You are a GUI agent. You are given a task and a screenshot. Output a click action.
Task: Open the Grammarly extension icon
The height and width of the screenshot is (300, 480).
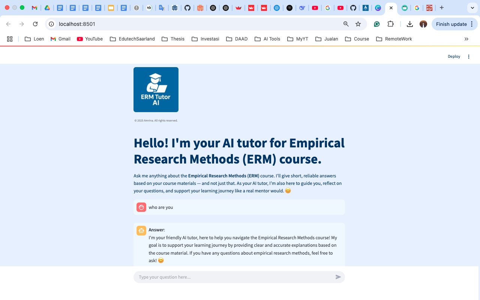coord(377,24)
